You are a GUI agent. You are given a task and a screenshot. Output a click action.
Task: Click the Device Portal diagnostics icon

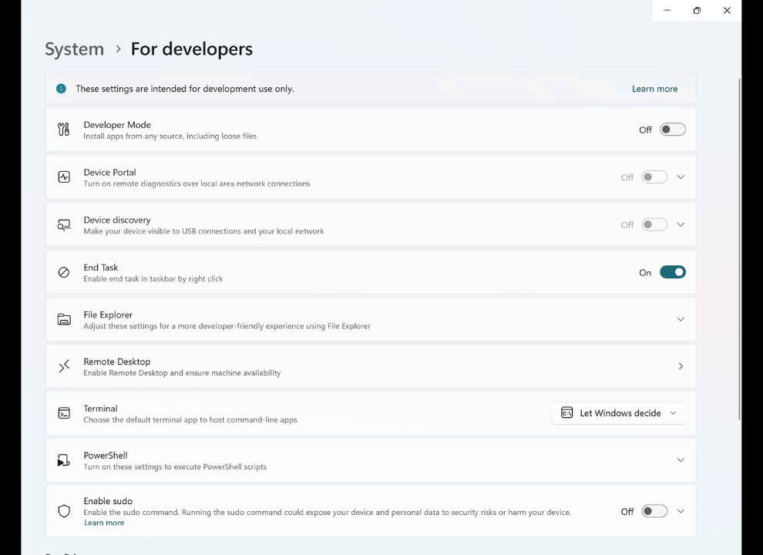coord(64,177)
